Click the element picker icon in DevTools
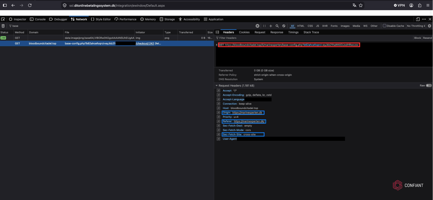The image size is (433, 200). (x=3, y=19)
